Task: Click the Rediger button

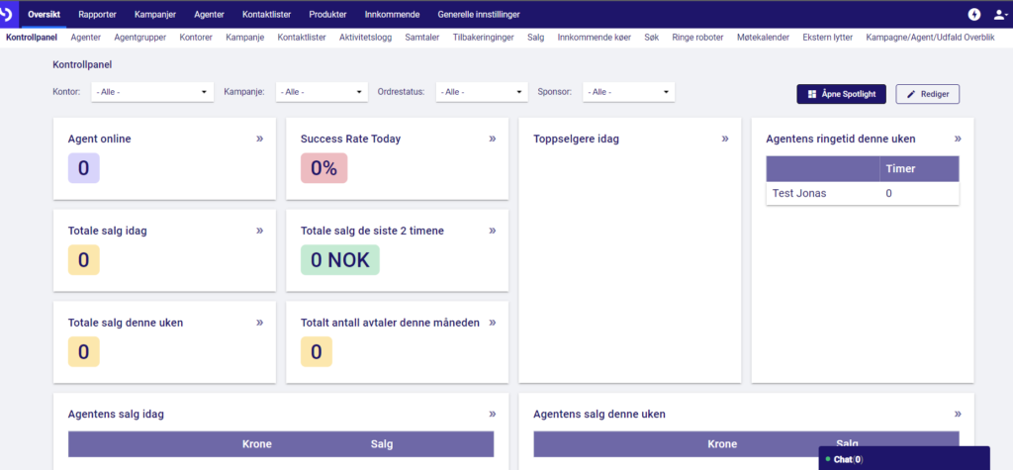Action: tap(927, 94)
